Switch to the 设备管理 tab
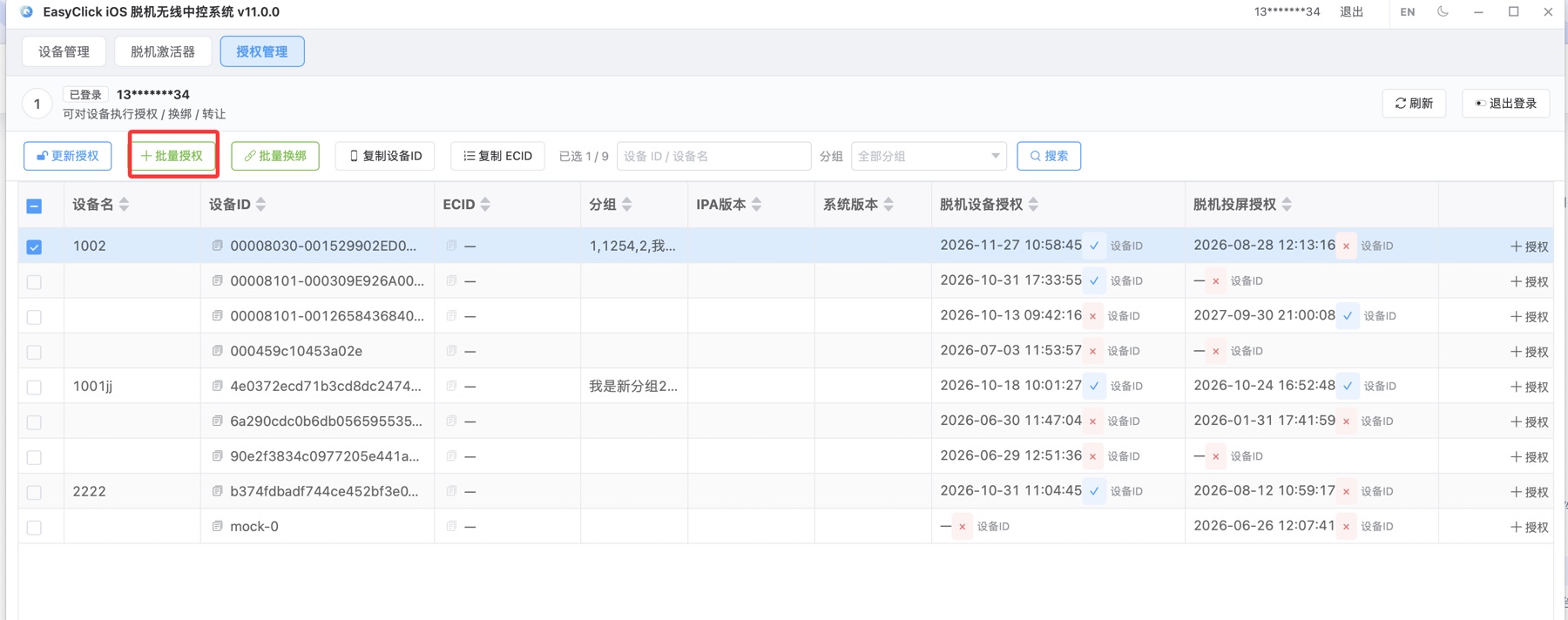Viewport: 1568px width, 620px height. (64, 51)
